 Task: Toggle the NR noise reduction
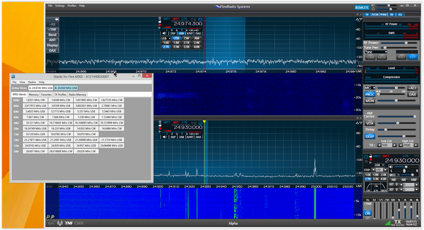[x=404, y=180]
